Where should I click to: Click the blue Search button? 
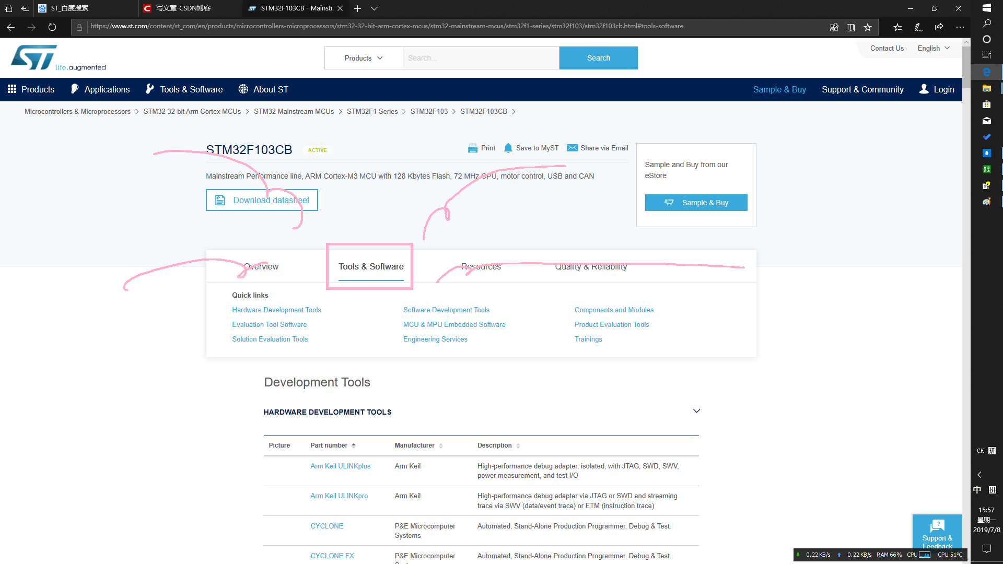pyautogui.click(x=598, y=58)
